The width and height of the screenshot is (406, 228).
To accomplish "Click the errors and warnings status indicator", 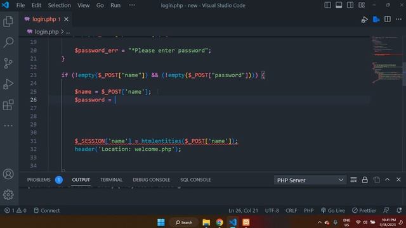I will [x=15, y=211].
